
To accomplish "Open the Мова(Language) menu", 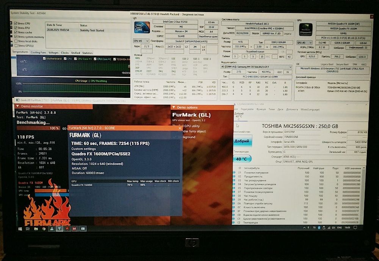I will 310,109.
